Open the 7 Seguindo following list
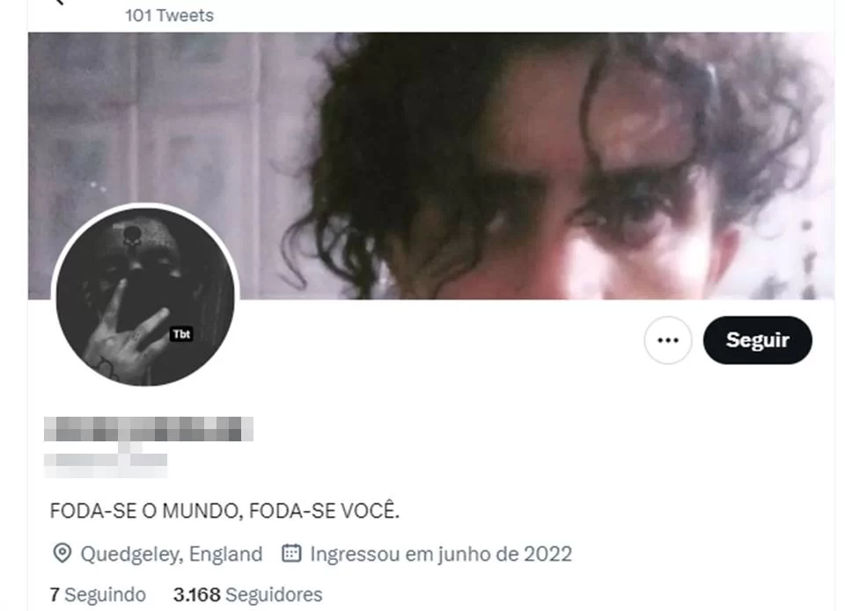 (x=98, y=595)
